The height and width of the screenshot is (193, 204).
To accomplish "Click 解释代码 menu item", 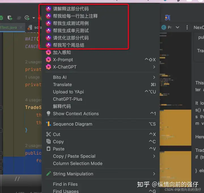I will click(100, 106).
